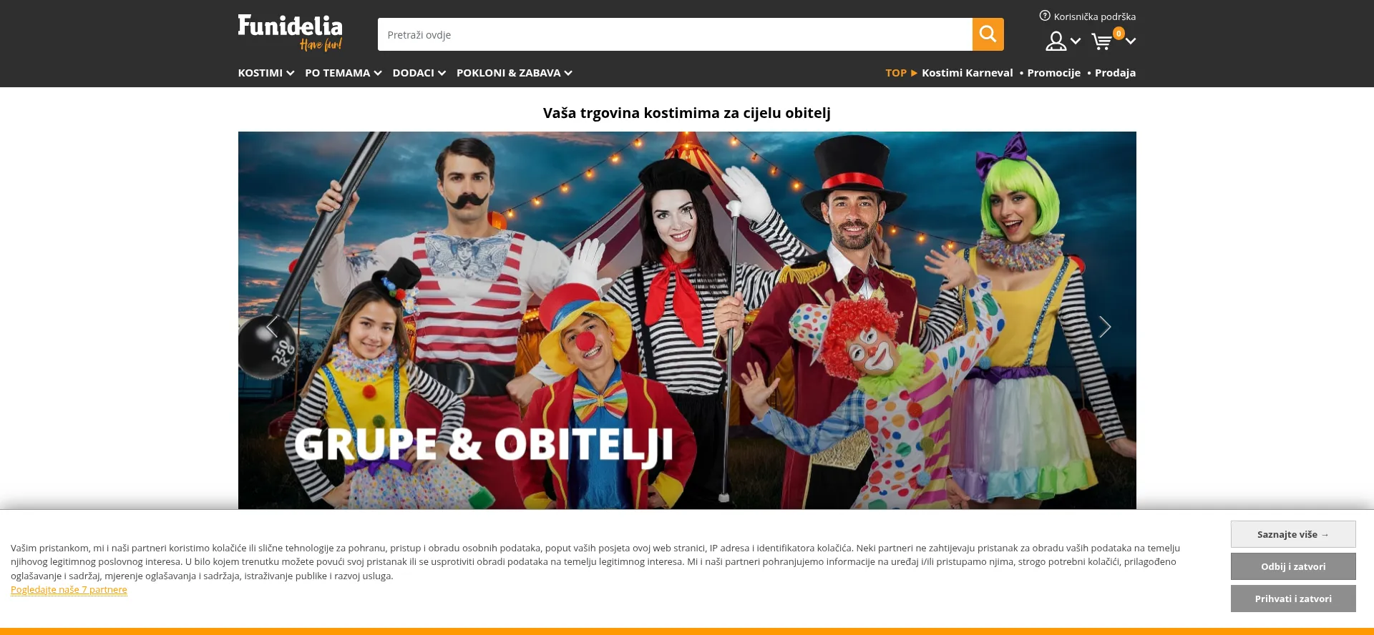Screen dimensions: 1374x635
Task: Open the user account icon
Action: 1056,41
